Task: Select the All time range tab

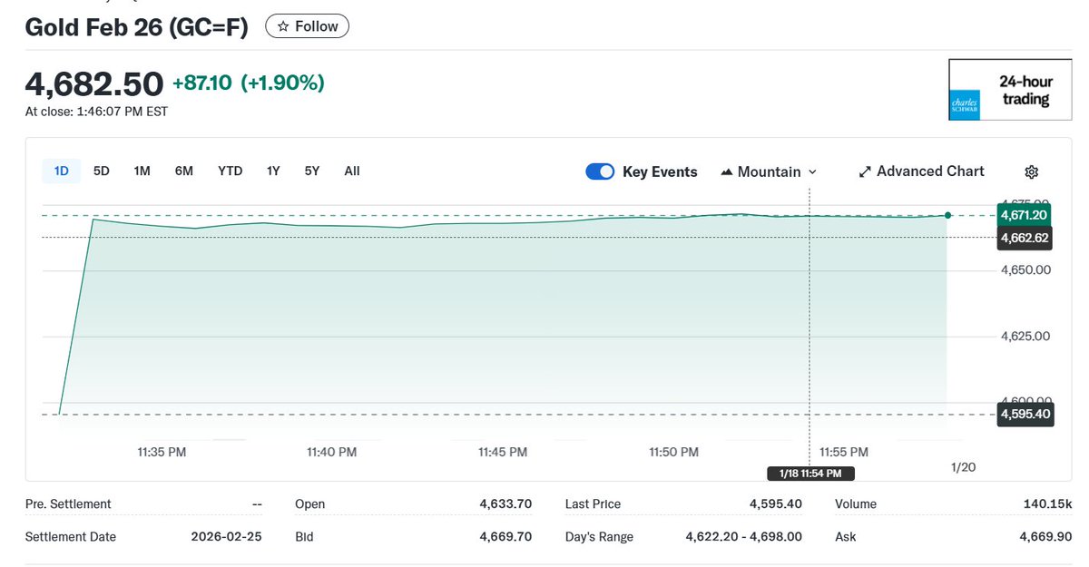Action: [352, 171]
